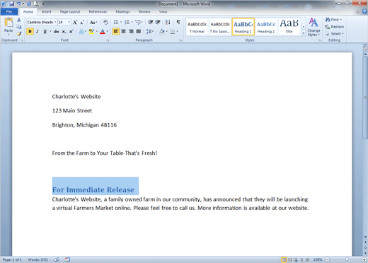This screenshot has width=368, height=263.
Task: Click the Copy icon in Clipboard group
Action: [19, 27]
